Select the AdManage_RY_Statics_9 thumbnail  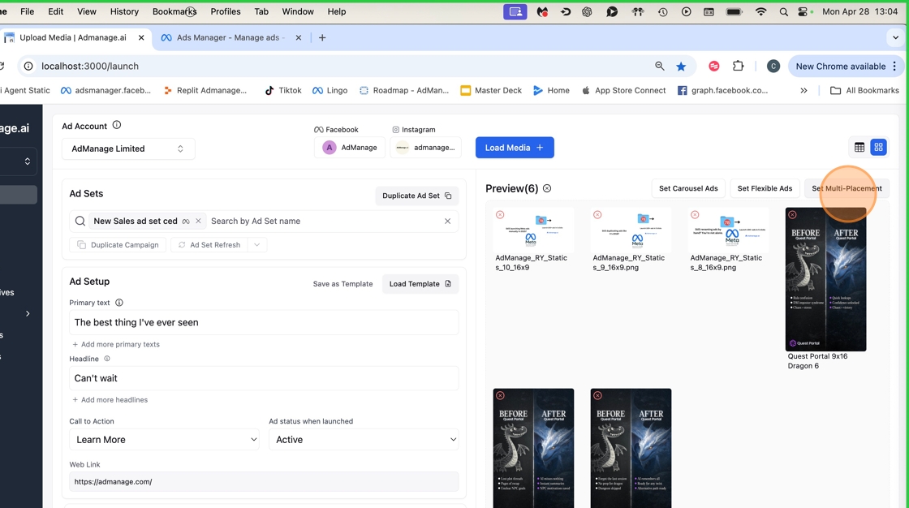[x=631, y=230]
